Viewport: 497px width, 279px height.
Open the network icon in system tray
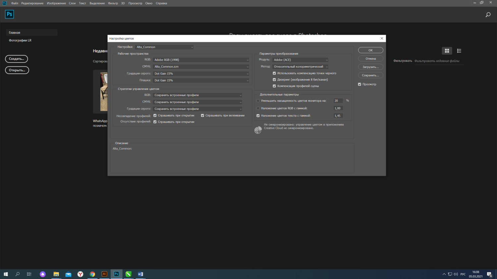(450, 274)
